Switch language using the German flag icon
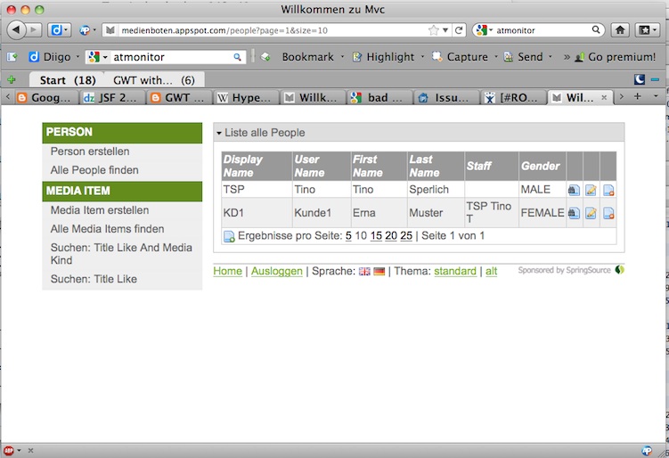This screenshot has width=669, height=458. (x=379, y=271)
